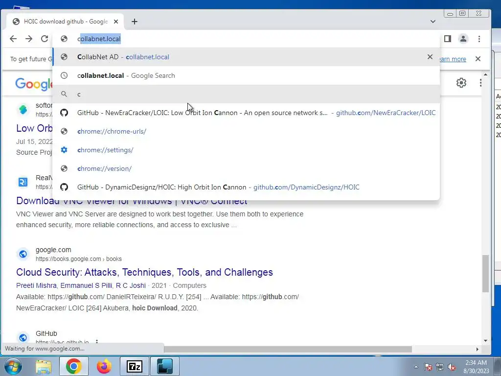501x376 pixels.
Task: Click the horizontal scrollbar thumb
Action: pyautogui.click(x=288, y=349)
